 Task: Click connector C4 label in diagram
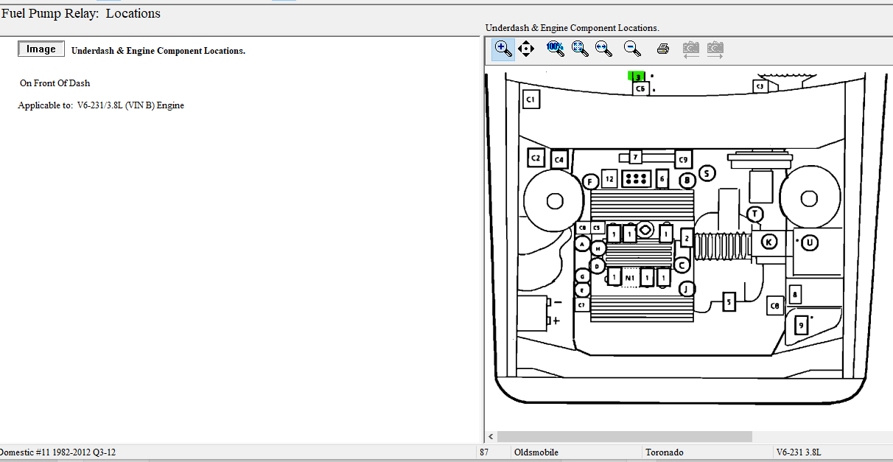(559, 159)
